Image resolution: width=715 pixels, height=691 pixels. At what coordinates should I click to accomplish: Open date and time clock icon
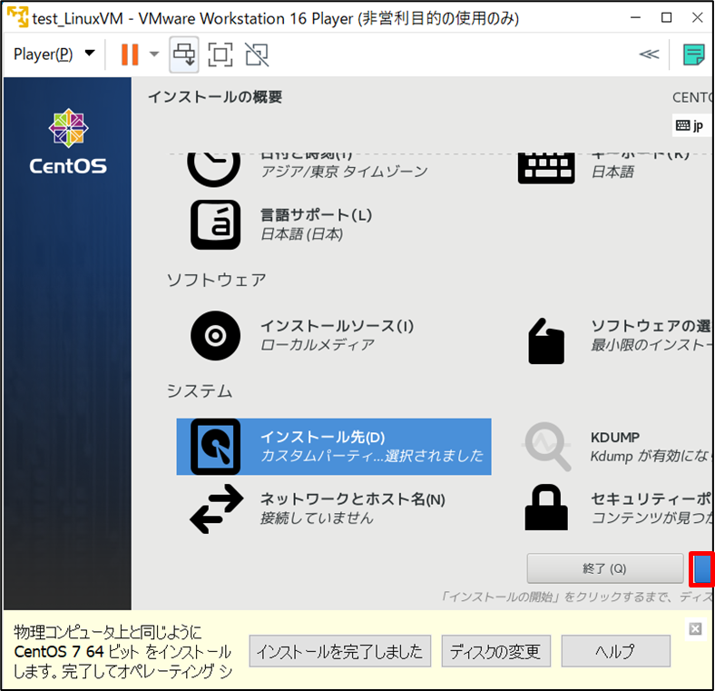213,169
